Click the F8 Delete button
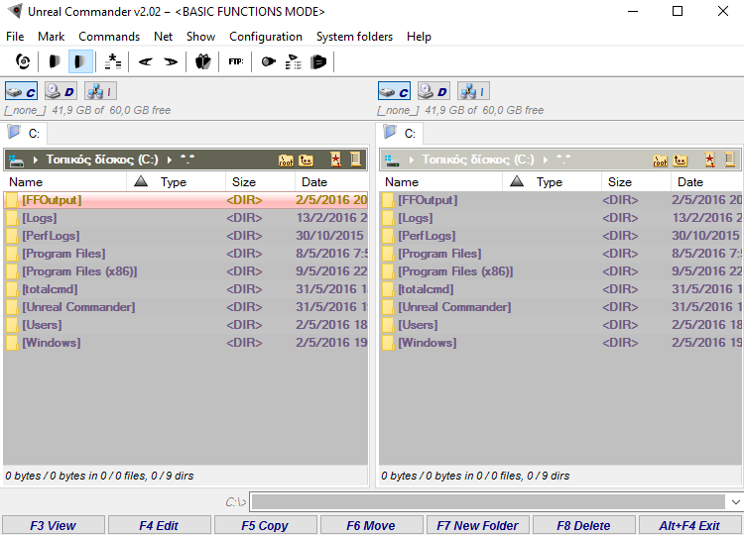The width and height of the screenshot is (744, 535). coord(584,525)
